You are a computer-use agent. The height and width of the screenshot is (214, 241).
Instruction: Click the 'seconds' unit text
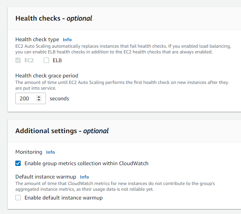pyautogui.click(x=59, y=98)
